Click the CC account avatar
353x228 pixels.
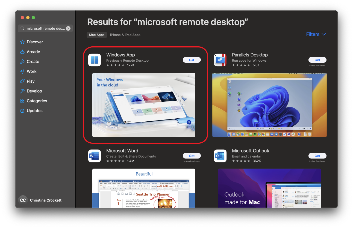tap(23, 200)
